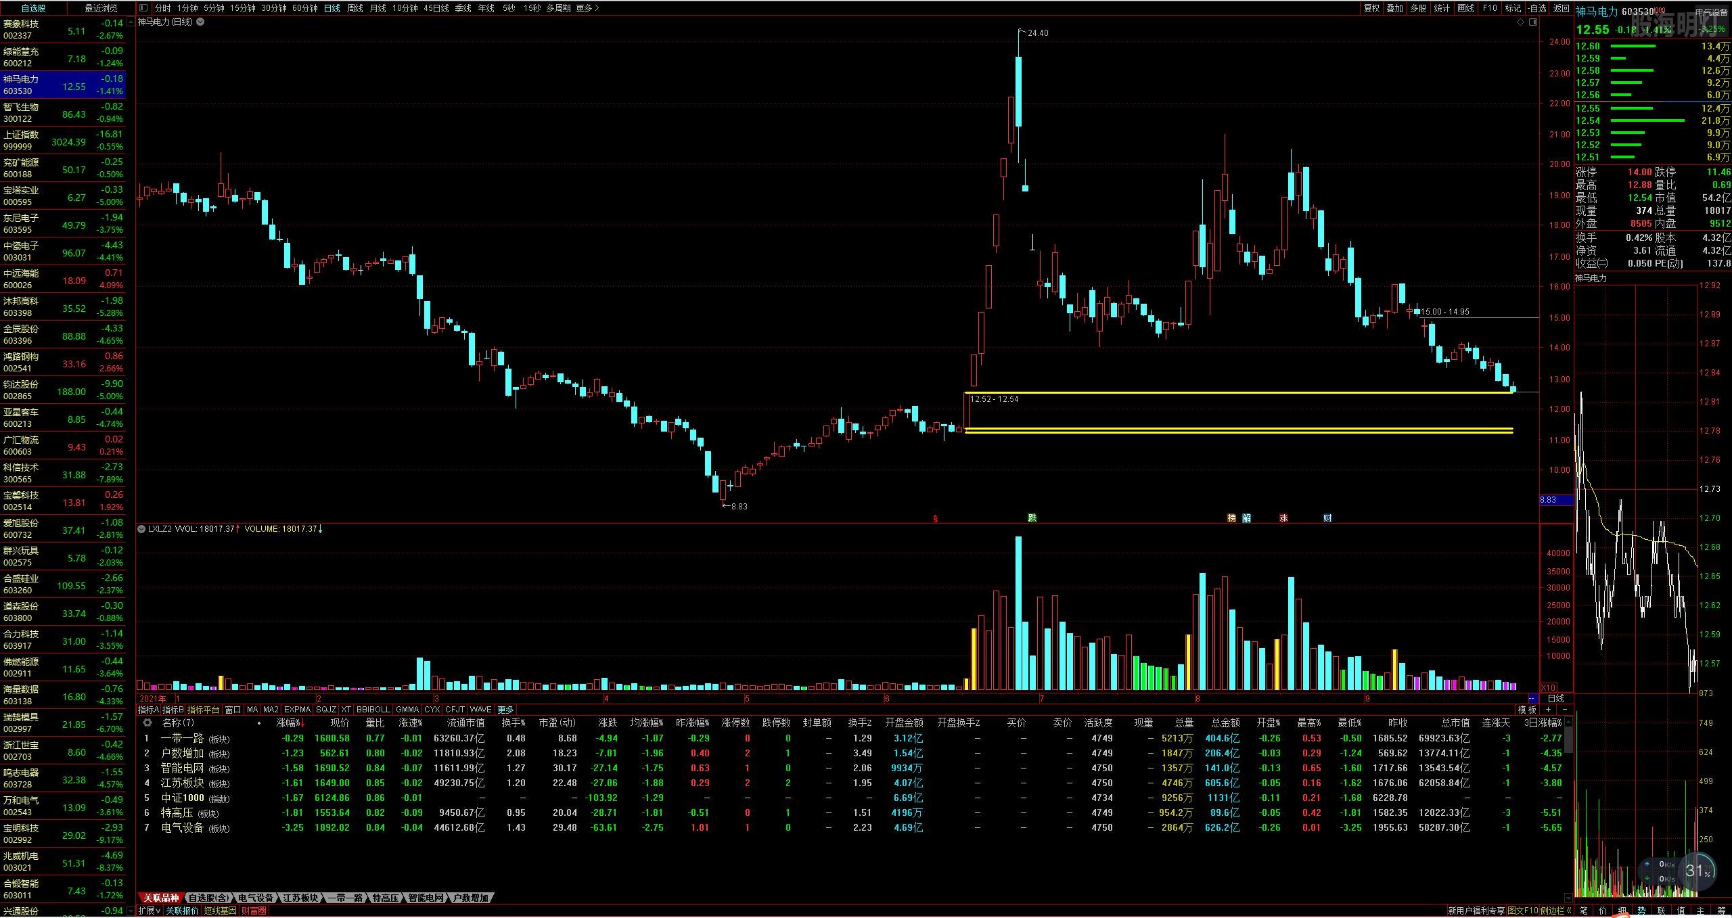Click the minus button beside 模板
Image resolution: width=1732 pixels, height=918 pixels.
[x=1564, y=710]
